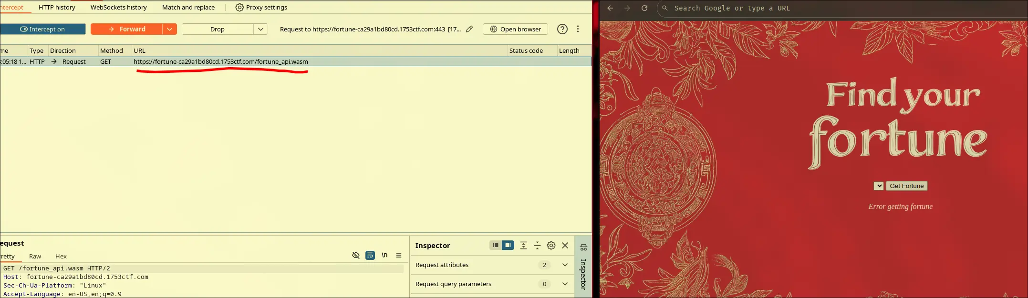Toggle Intercept on button
This screenshot has width=1028, height=298.
tap(42, 29)
